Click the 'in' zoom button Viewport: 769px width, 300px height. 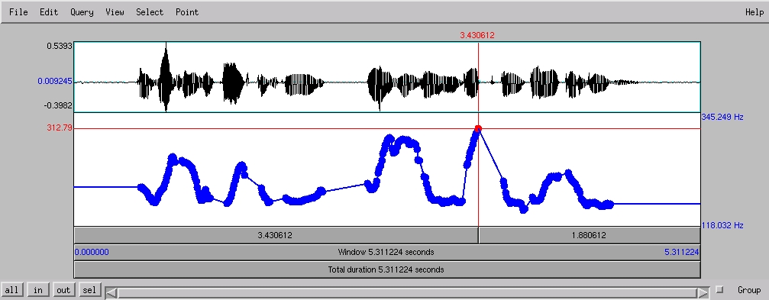37,290
